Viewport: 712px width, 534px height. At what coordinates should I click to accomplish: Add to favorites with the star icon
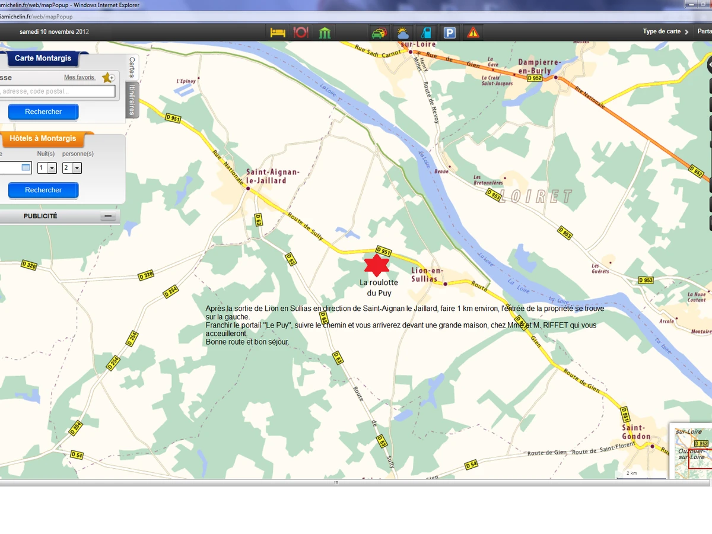tap(107, 78)
